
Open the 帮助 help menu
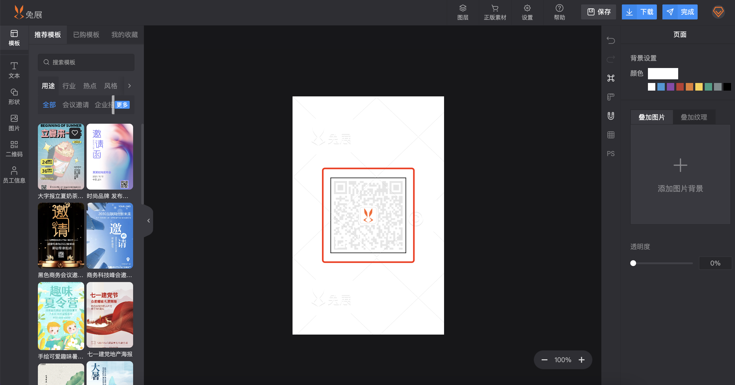[559, 13]
